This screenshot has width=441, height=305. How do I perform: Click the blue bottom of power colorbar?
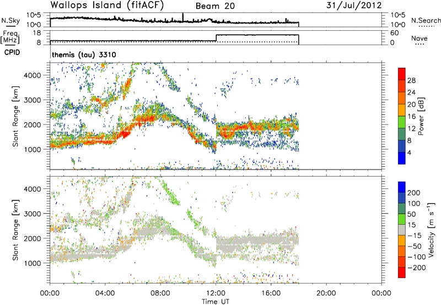tap(402, 159)
